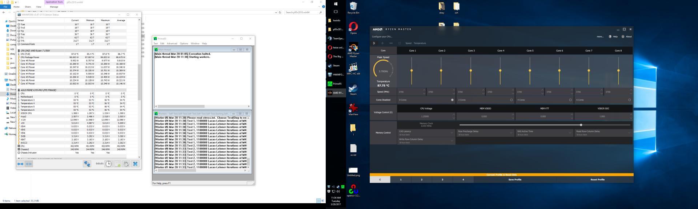Click the Windows Start button
This screenshot has height=209, width=698.
pyautogui.click(x=336, y=4)
